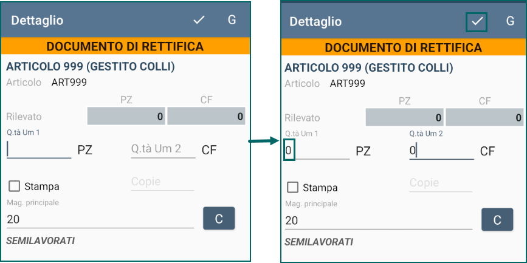Tap the G icon in right header
The image size is (527, 263).
click(510, 21)
